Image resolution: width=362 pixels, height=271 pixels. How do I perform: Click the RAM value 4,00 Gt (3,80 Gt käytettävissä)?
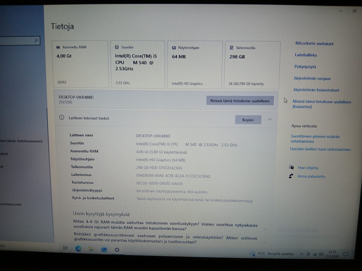pos(161,152)
